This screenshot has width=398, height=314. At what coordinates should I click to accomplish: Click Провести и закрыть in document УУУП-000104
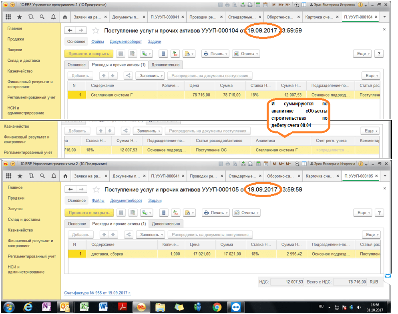pos(88,54)
